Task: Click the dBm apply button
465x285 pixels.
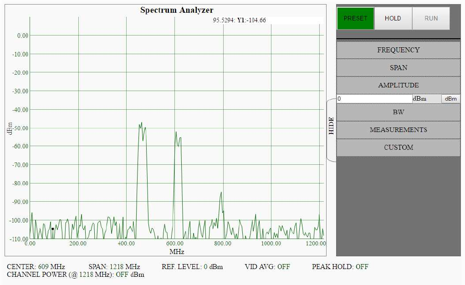Action: 451,99
